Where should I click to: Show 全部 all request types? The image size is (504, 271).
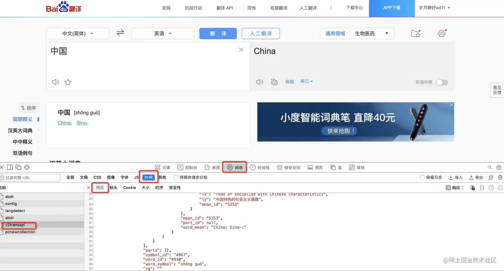(70, 177)
